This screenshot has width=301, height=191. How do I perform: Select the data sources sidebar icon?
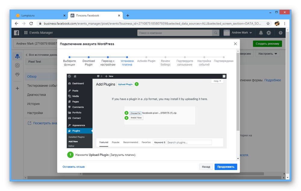(x=17, y=56)
